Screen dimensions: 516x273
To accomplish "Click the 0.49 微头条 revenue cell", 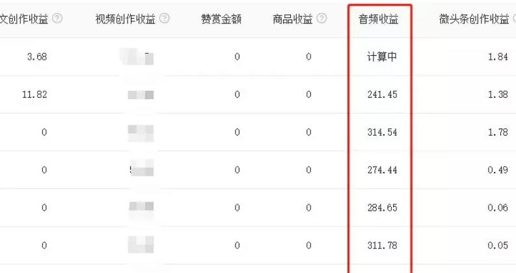I will click(498, 170).
